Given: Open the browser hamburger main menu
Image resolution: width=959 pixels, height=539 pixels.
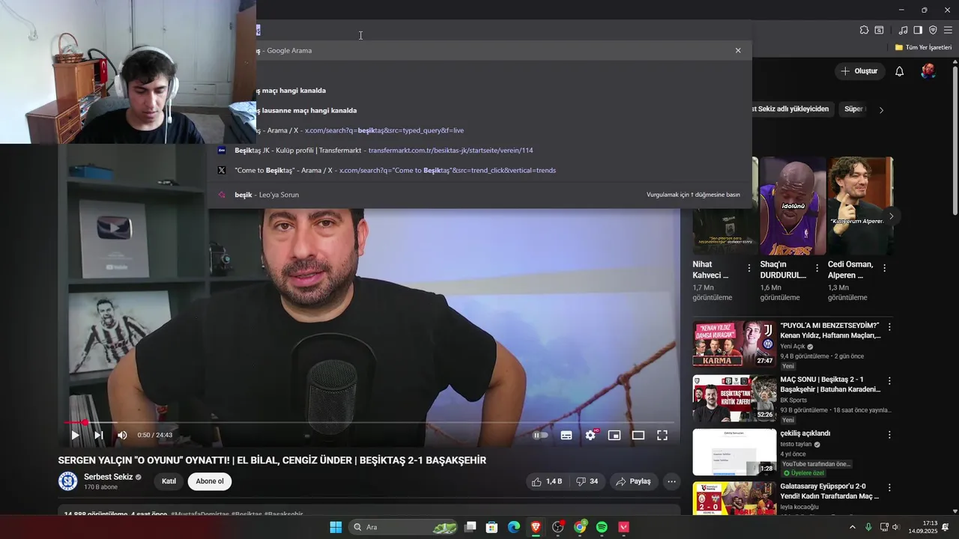Looking at the screenshot, I should [x=948, y=30].
